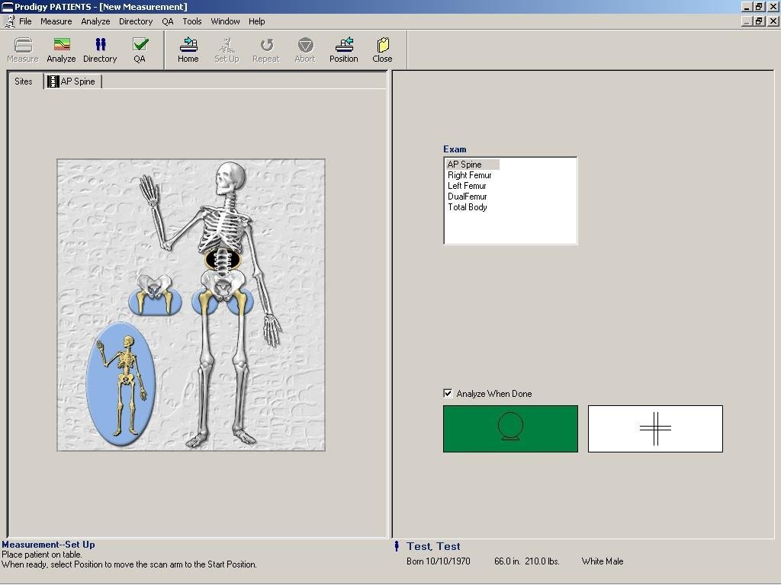
Task: Open the Tools menu
Action: (191, 21)
